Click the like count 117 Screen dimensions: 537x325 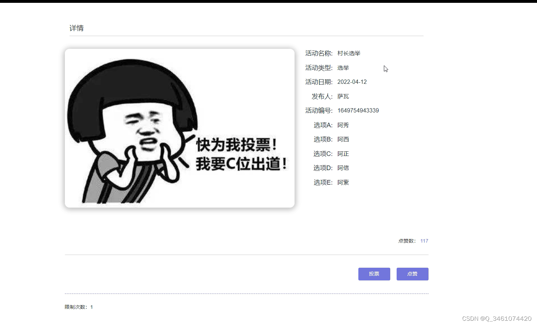pyautogui.click(x=424, y=241)
